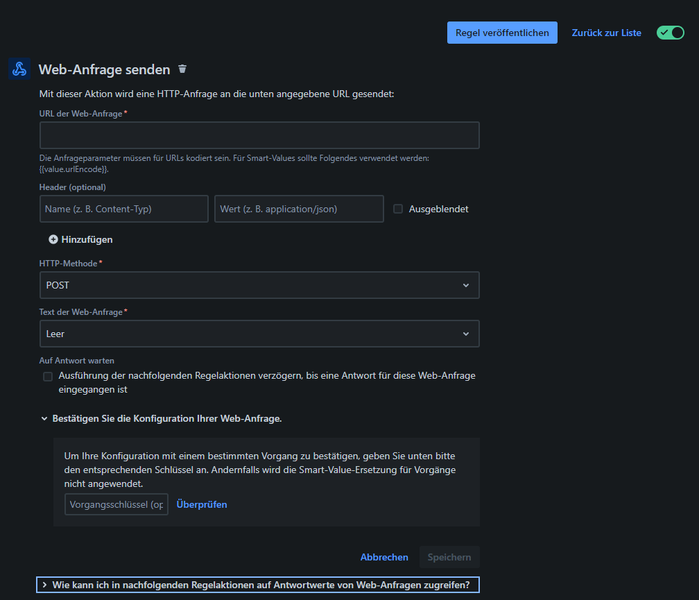699x600 pixels.
Task: Click the {{value.urlEncode}} hint text
Action: point(74,169)
